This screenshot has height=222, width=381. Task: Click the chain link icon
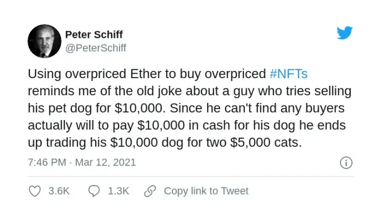150,191
